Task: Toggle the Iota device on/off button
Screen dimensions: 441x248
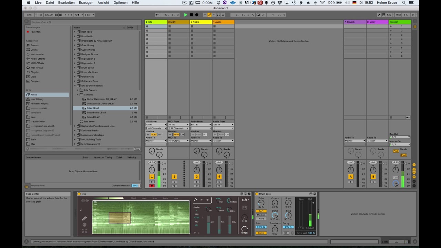Action: click(79, 194)
